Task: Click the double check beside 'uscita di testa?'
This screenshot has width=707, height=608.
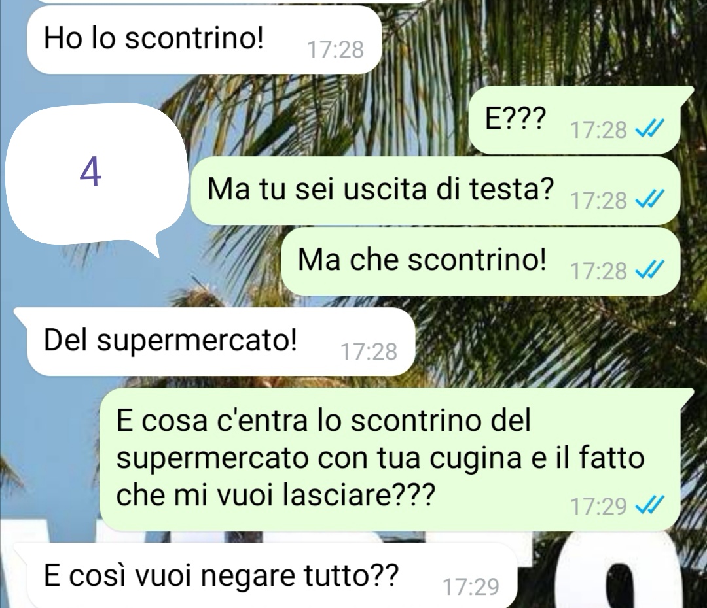Action: coord(649,200)
